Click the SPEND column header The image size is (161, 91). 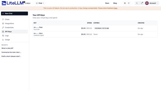click(89, 23)
